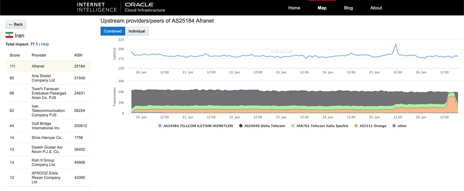Select AFROOZ Etela Resan Company row
This screenshot has width=464, height=191.
point(48,177)
